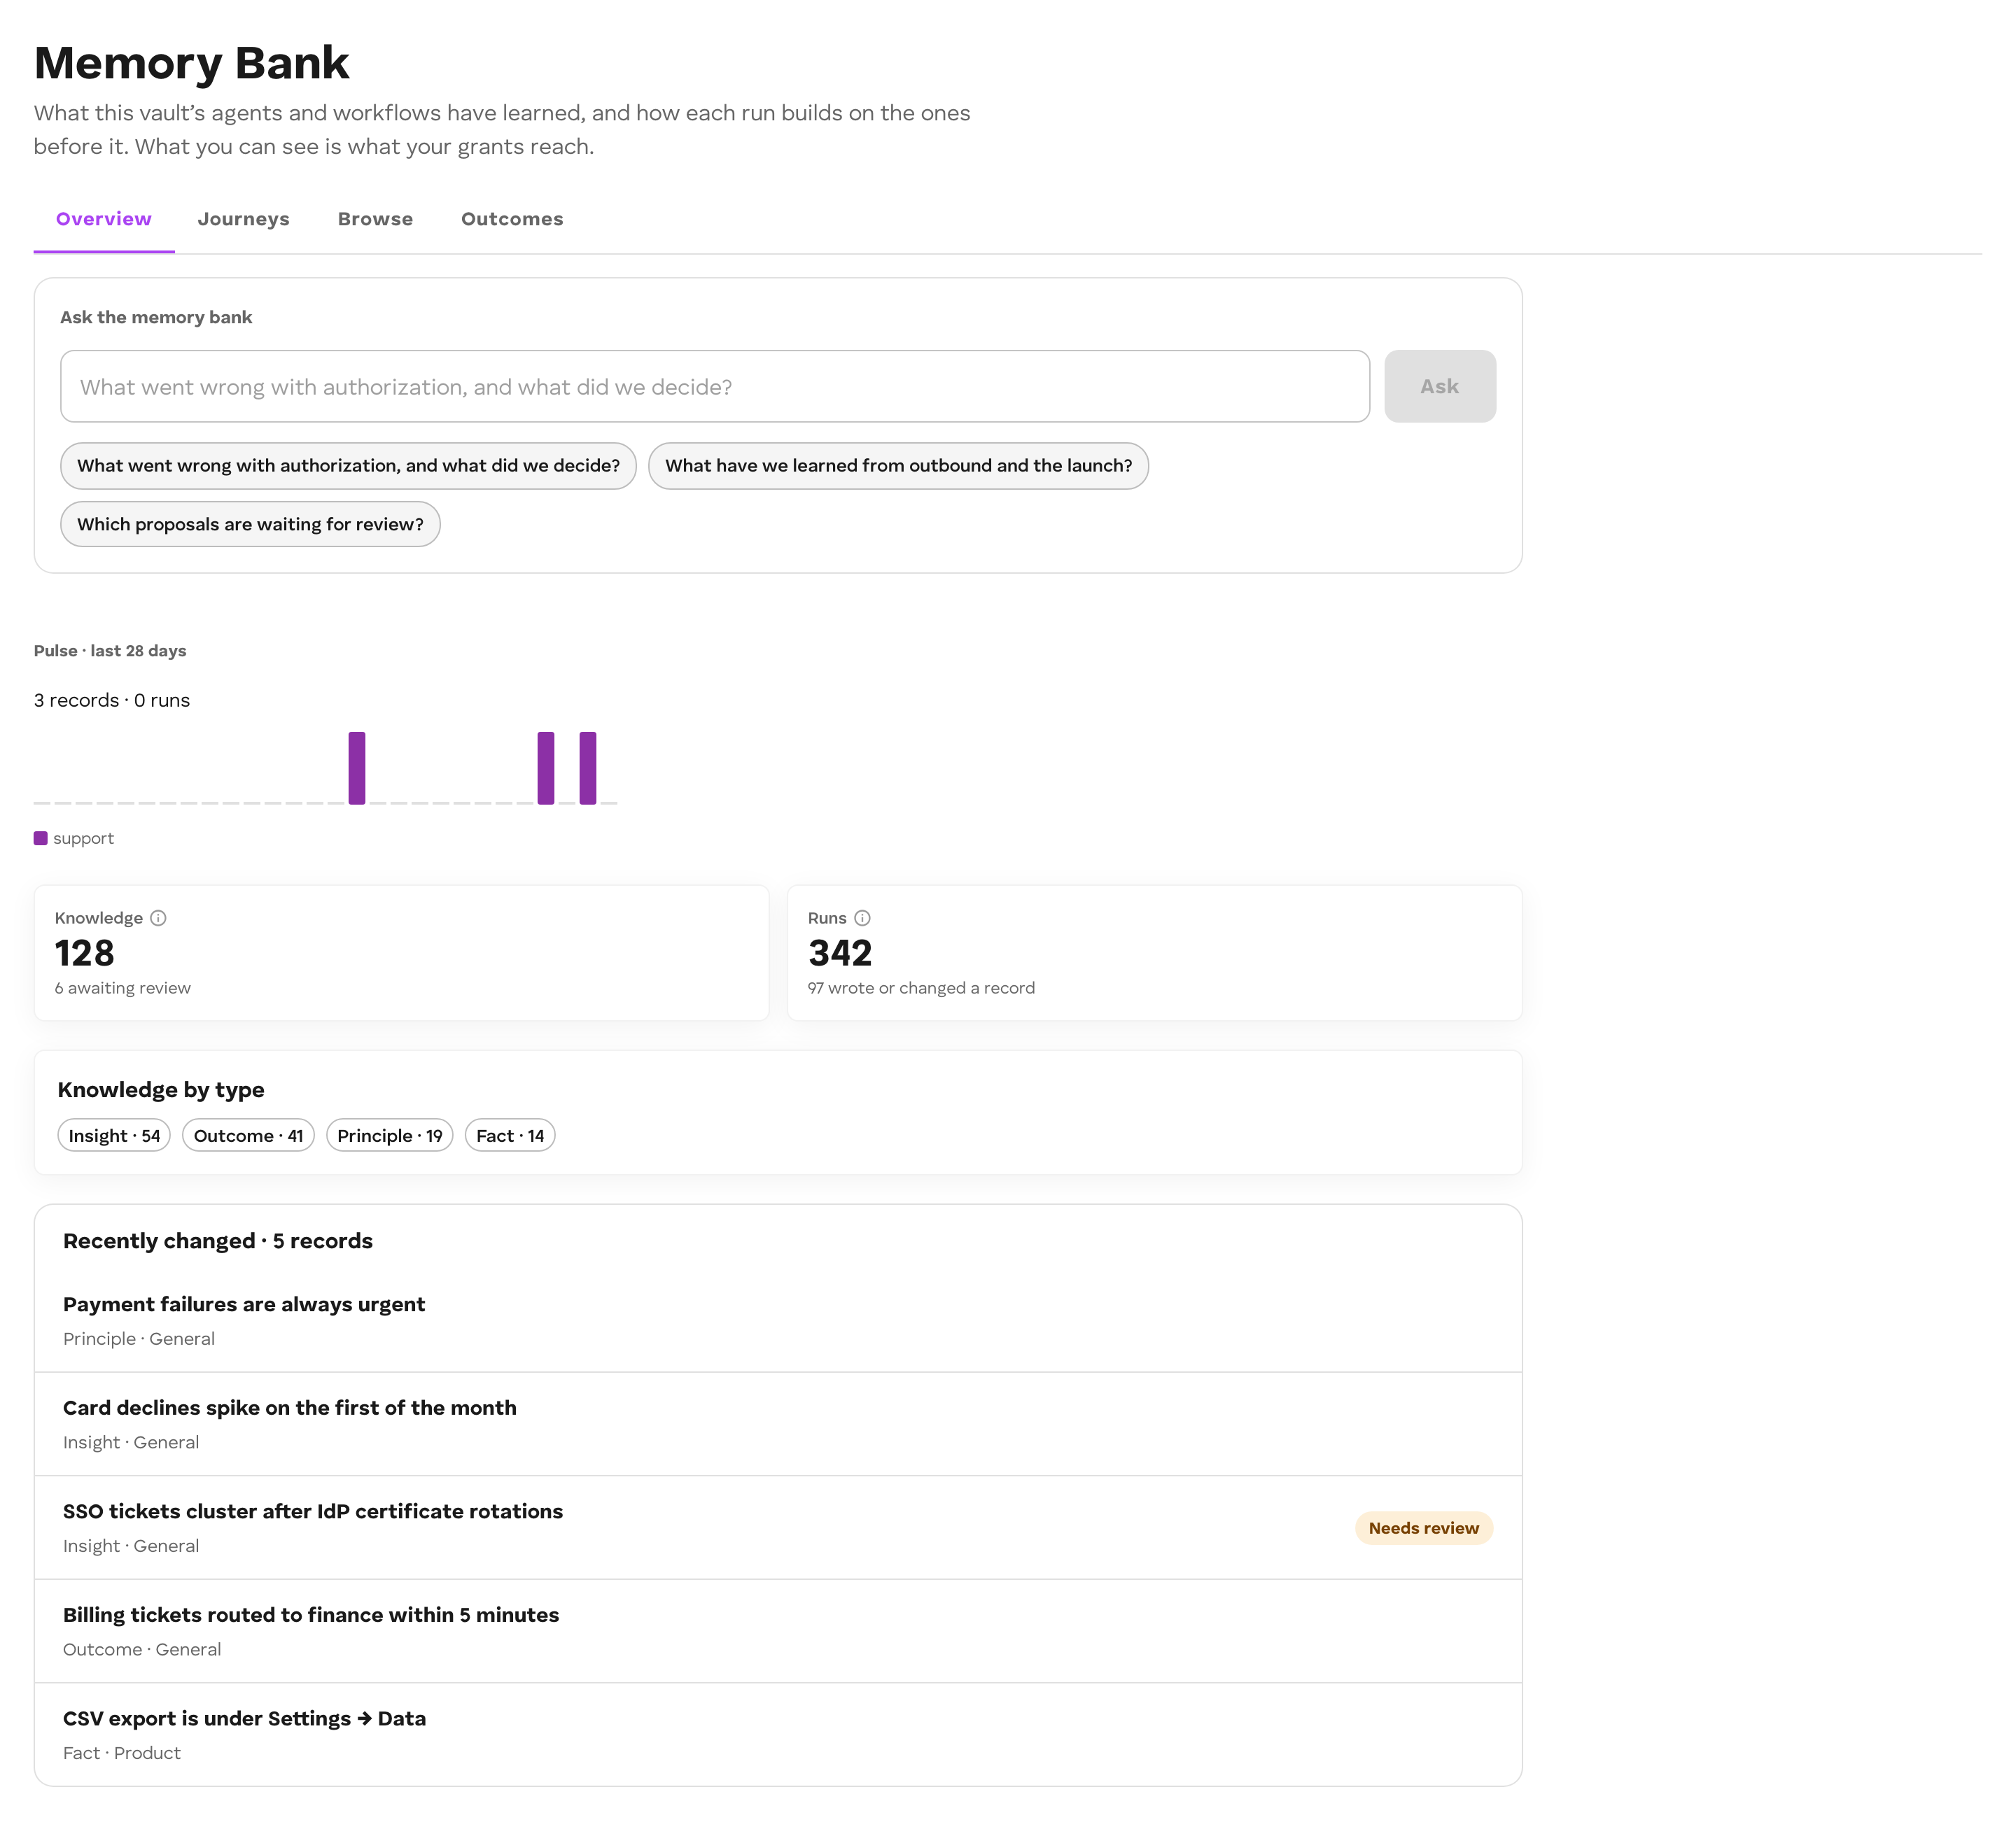The width and height of the screenshot is (2016, 1822).
Task: Focus the Ask the memory bank input
Action: [x=715, y=386]
